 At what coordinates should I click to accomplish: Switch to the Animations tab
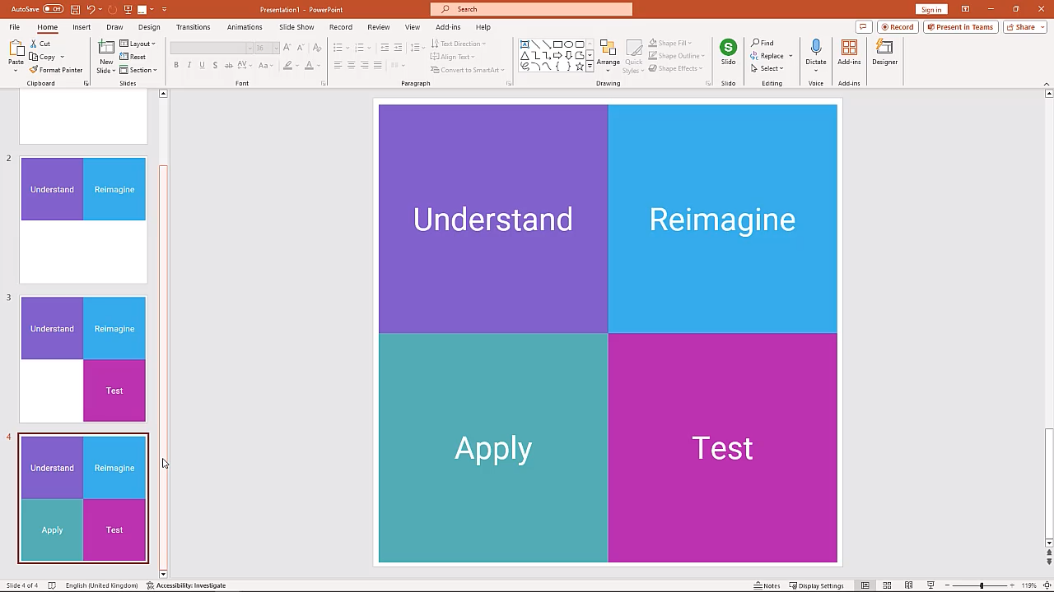pos(245,27)
